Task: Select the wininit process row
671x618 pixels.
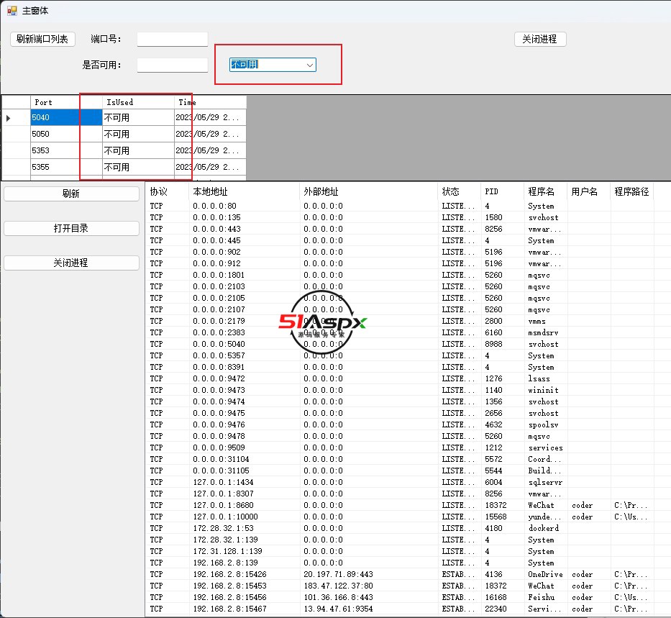Action: (x=400, y=390)
